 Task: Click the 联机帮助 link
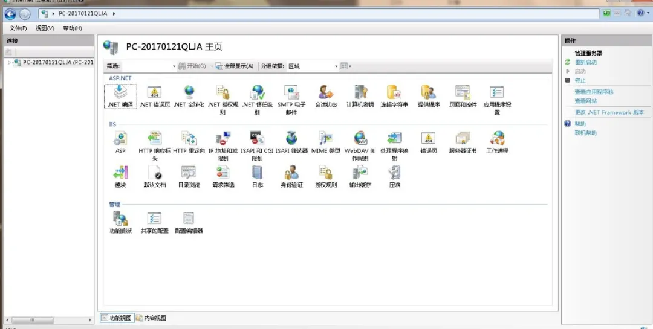point(585,133)
